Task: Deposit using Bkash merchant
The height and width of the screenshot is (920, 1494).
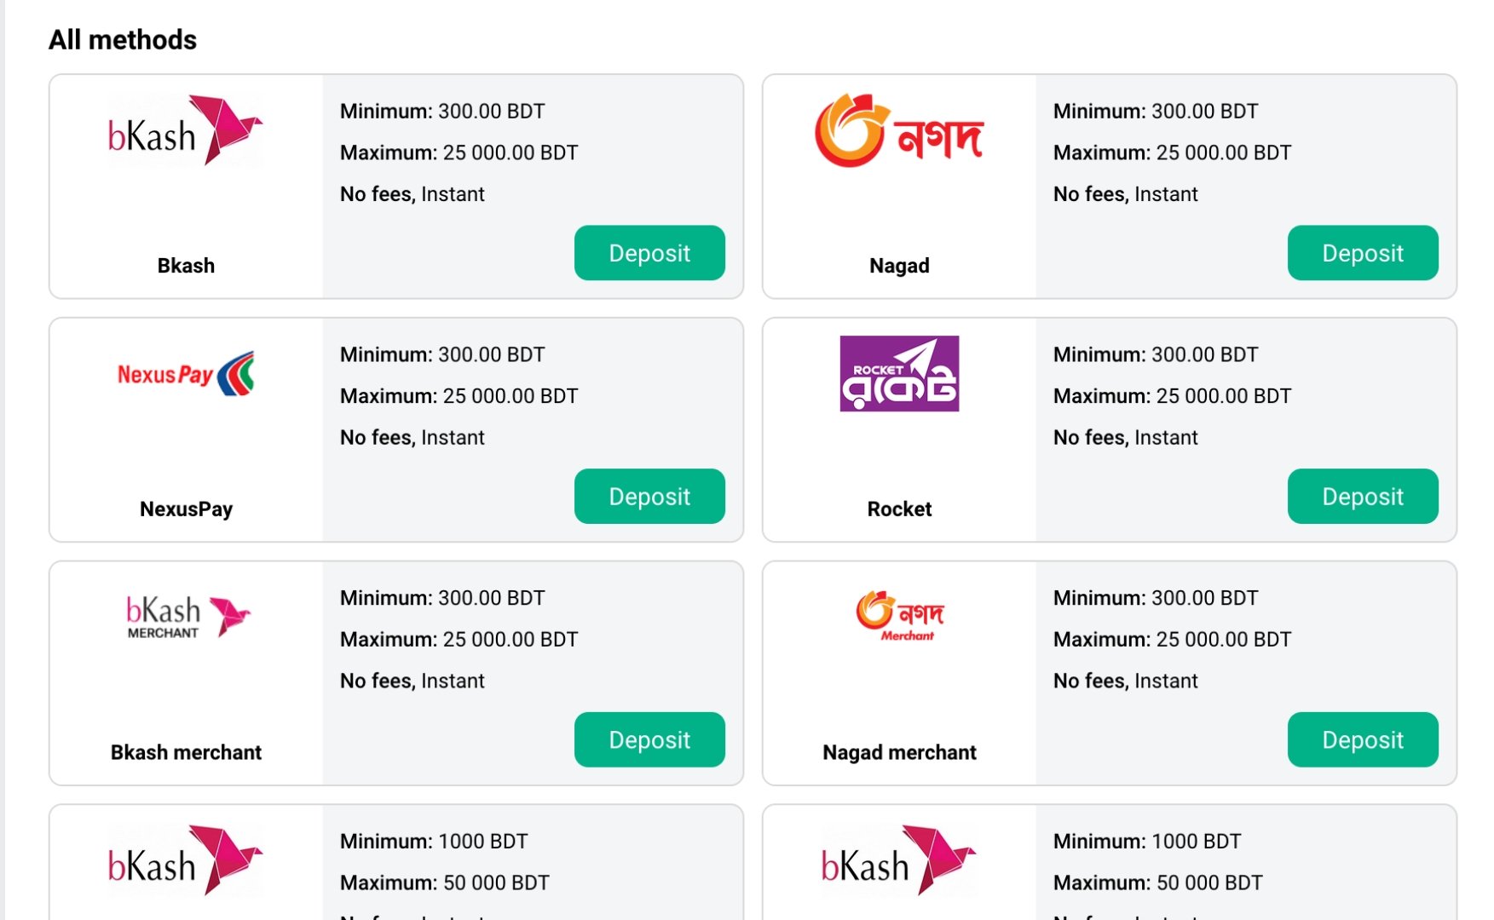Action: pyautogui.click(x=649, y=739)
